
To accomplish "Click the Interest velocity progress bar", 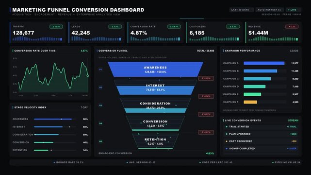I will click(55, 127).
